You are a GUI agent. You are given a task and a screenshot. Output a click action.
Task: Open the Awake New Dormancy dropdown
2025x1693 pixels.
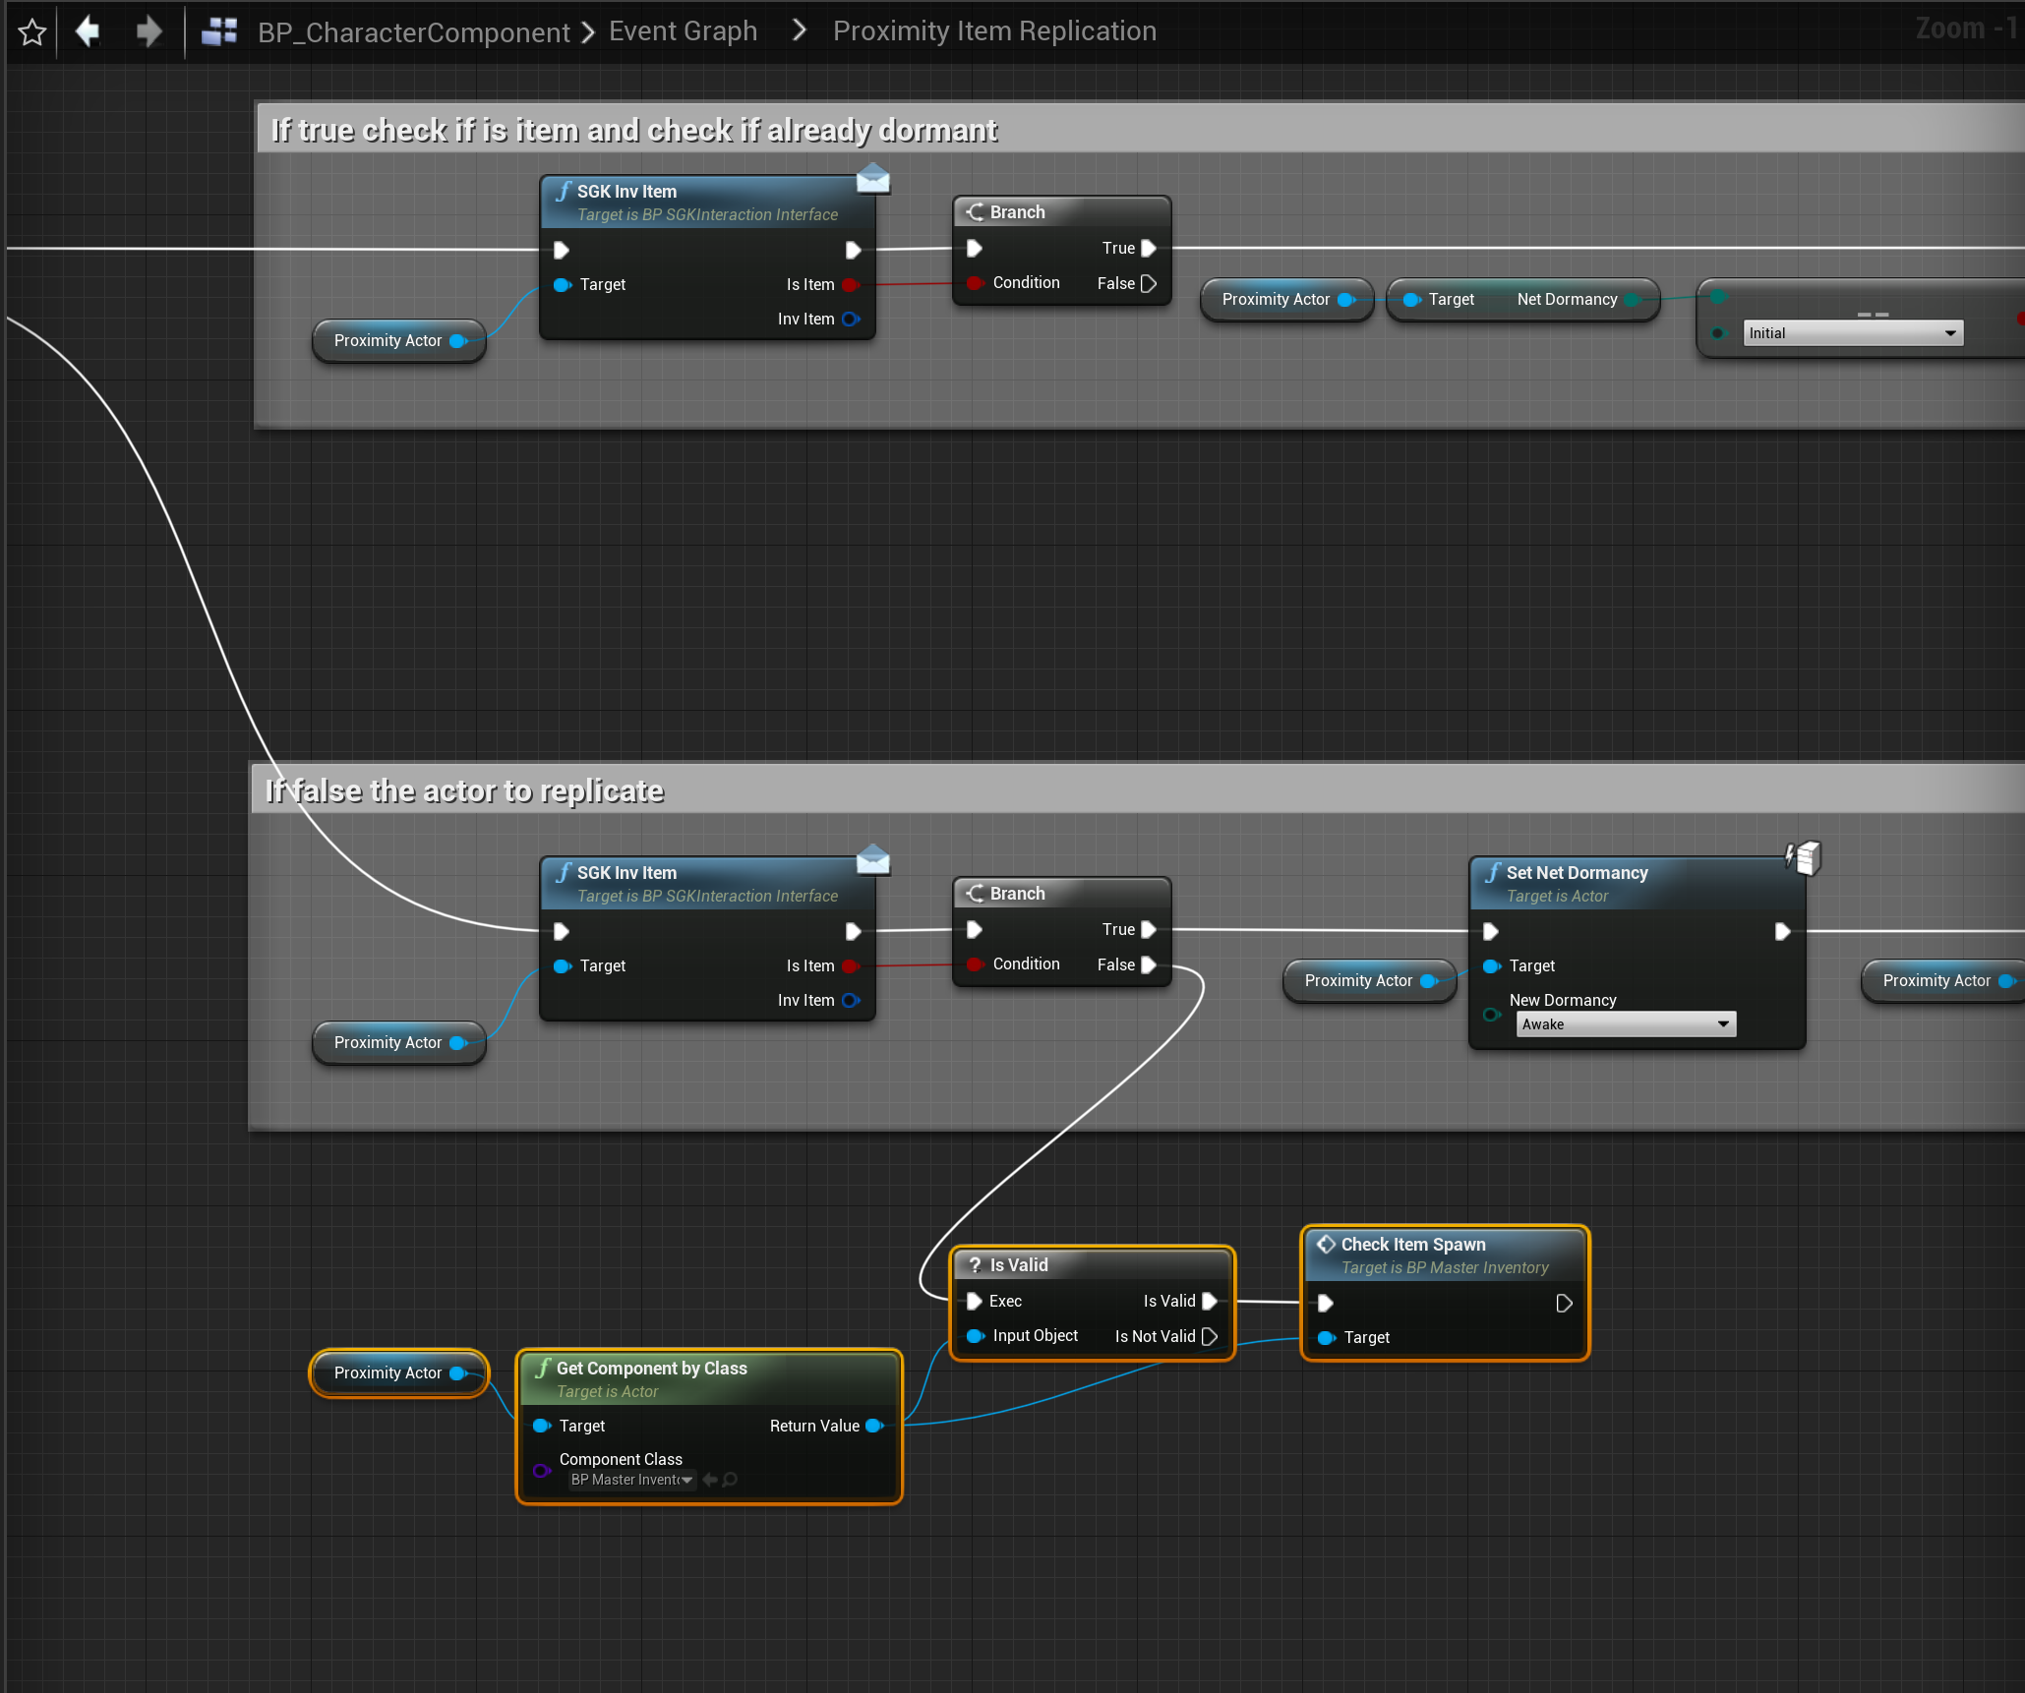(1626, 1024)
